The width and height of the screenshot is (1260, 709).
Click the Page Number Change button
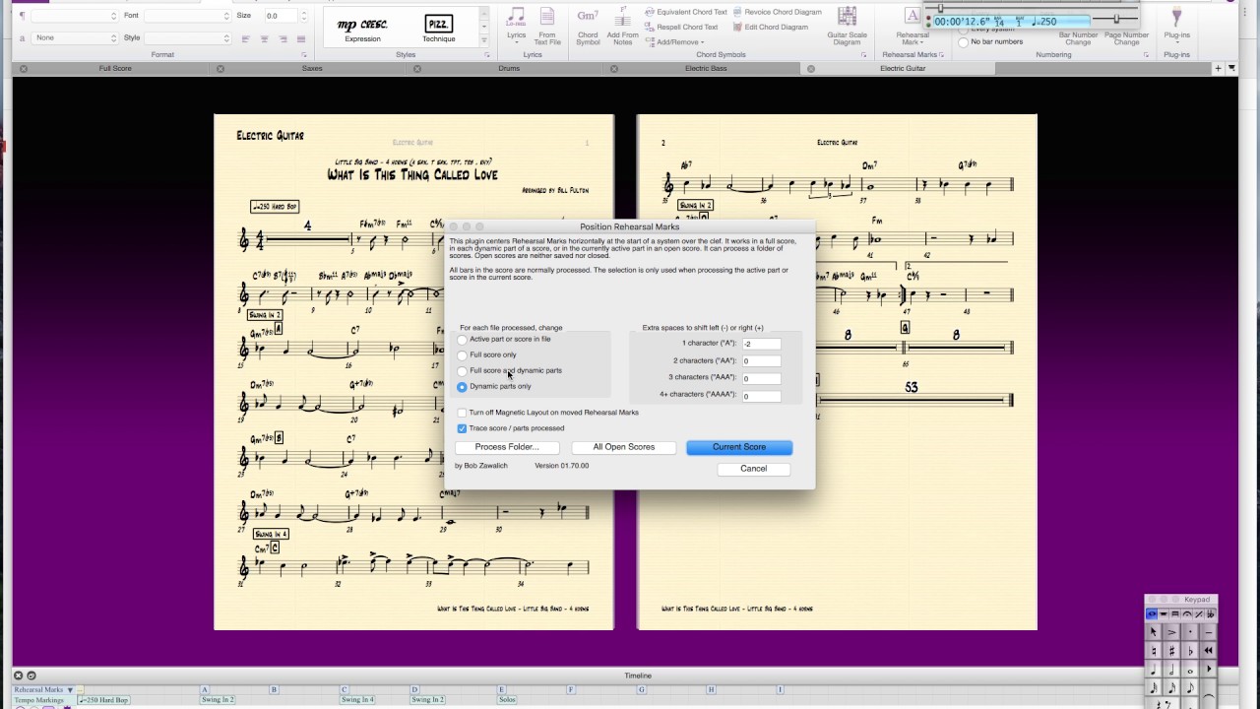click(x=1126, y=38)
